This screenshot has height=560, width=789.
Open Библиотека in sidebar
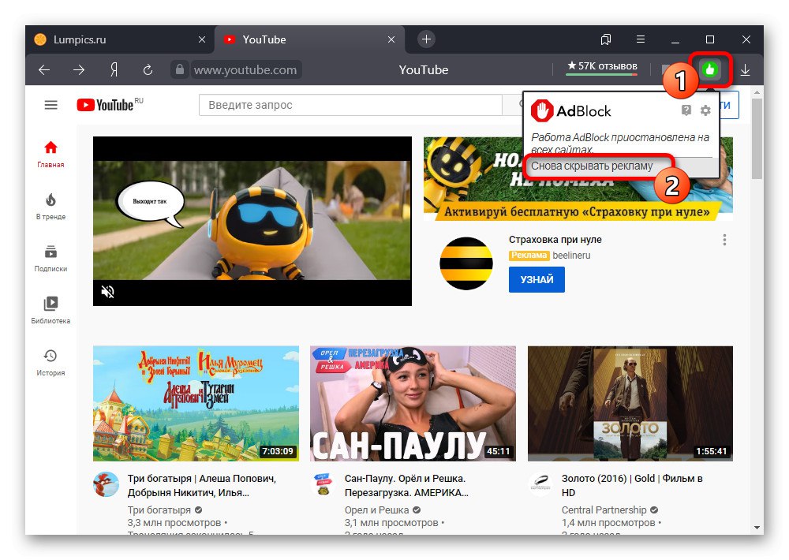click(x=50, y=311)
